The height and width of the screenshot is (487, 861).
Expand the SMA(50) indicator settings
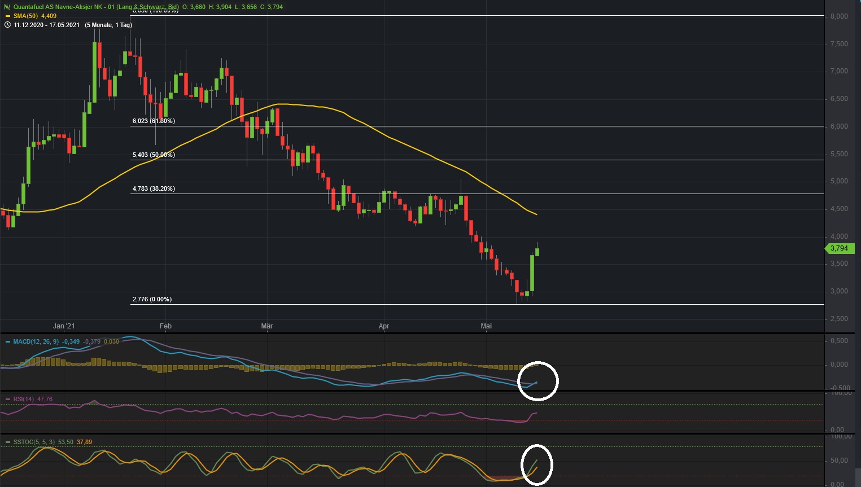[28, 16]
